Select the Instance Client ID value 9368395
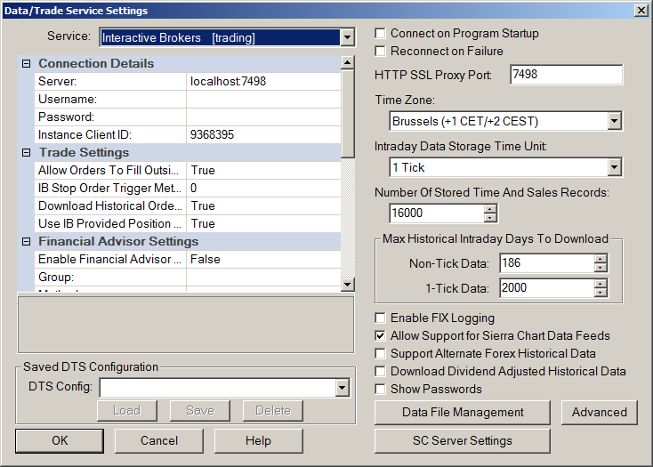 (263, 135)
